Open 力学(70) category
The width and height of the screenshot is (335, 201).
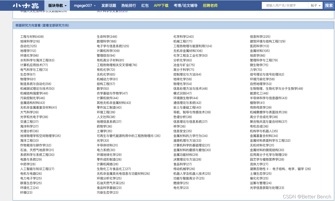click(x=256, y=70)
